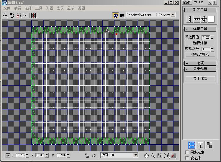221x162 pixels.
Task: Select edge sub-object mode icon
Action: click(x=200, y=145)
